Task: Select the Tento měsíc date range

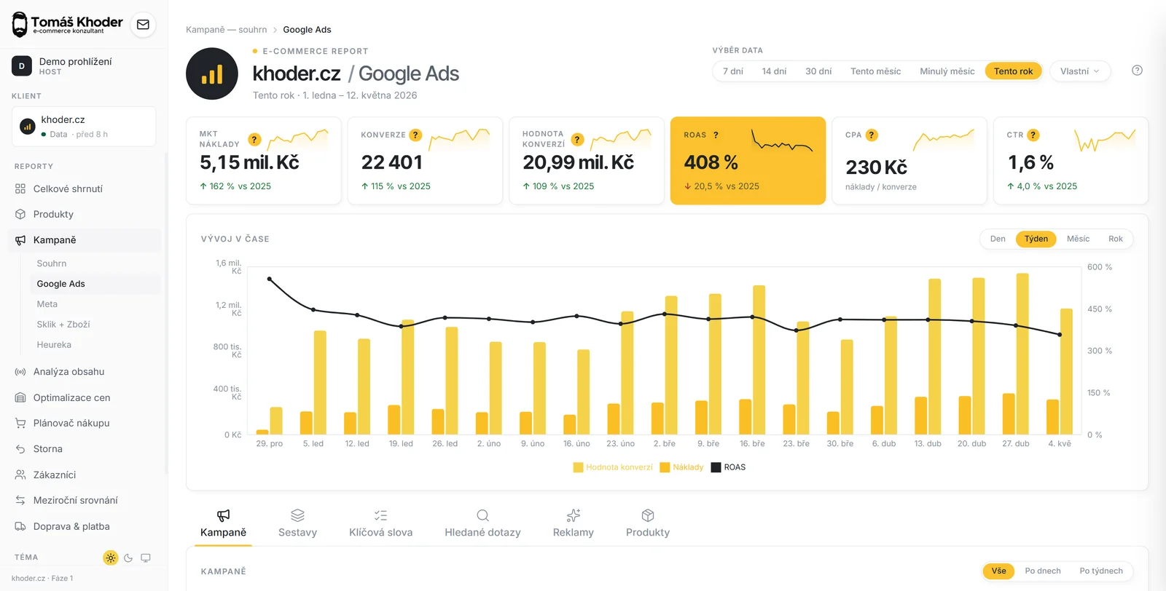Action: click(875, 71)
